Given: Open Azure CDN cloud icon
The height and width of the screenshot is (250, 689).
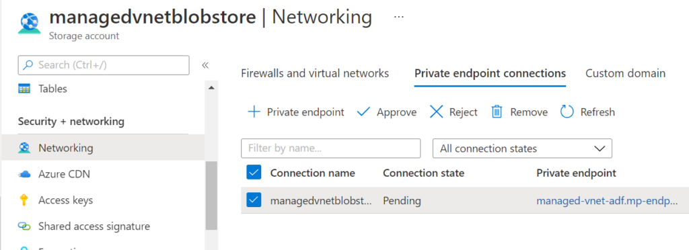Looking at the screenshot, I should pyautogui.click(x=24, y=174).
